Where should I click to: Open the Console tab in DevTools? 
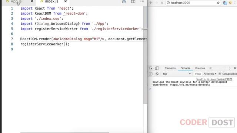[x=185, y=68]
